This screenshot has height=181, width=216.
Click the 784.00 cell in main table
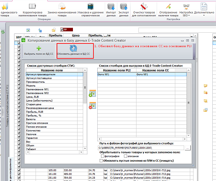76,178
